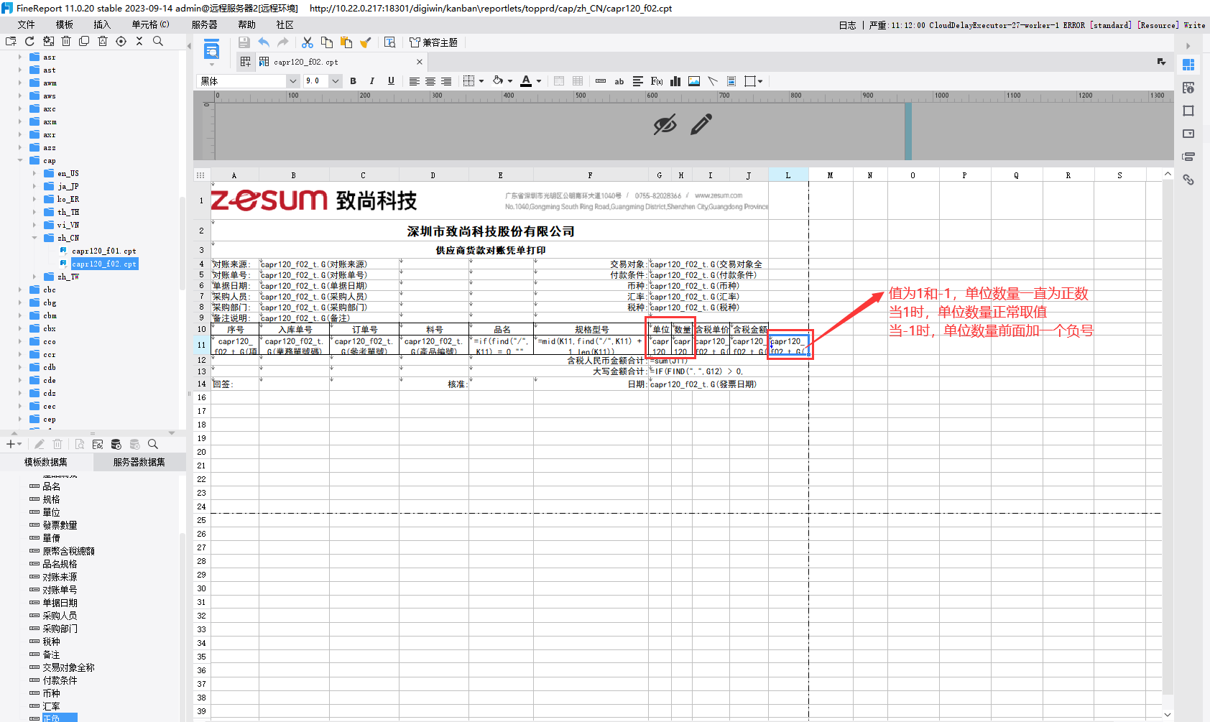The width and height of the screenshot is (1210, 722).
Task: Paste clipboard into the cell
Action: [x=346, y=42]
